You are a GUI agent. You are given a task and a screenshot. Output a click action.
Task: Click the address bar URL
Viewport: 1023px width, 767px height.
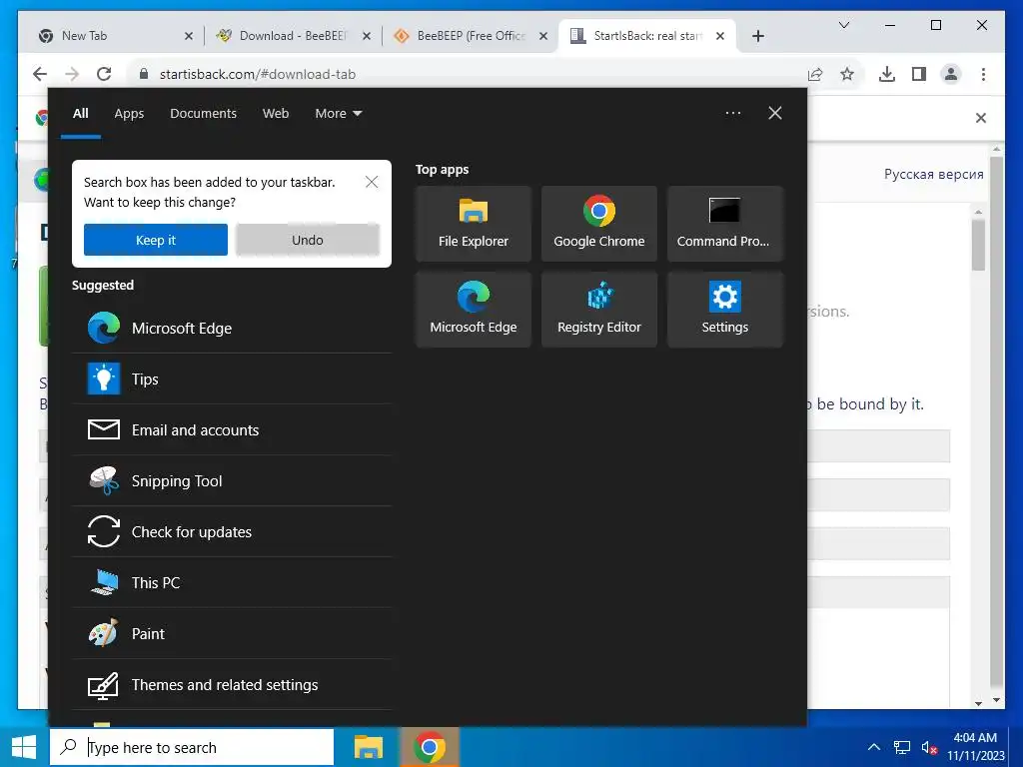[257, 74]
